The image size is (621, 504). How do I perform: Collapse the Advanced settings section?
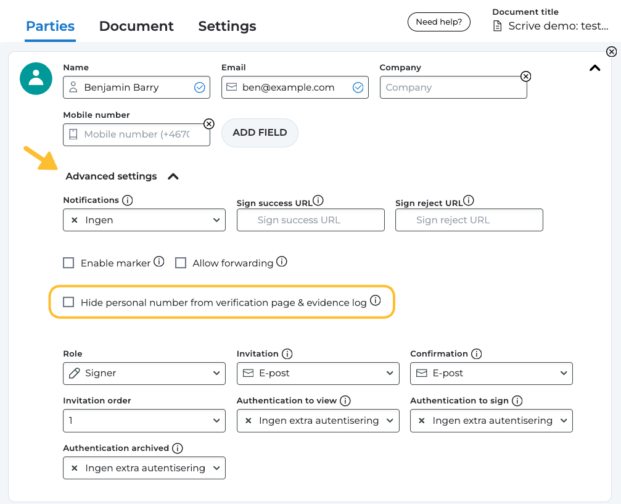(x=173, y=176)
